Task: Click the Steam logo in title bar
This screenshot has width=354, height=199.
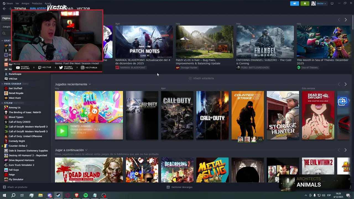Action: click(x=4, y=3)
